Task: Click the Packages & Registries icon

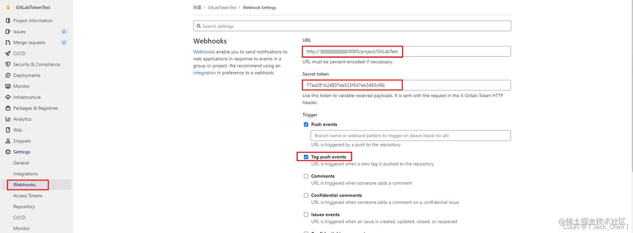Action: click(8, 108)
